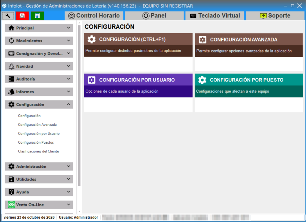Maximize the Infolot window
The width and height of the screenshot is (306, 222).
(x=293, y=6)
